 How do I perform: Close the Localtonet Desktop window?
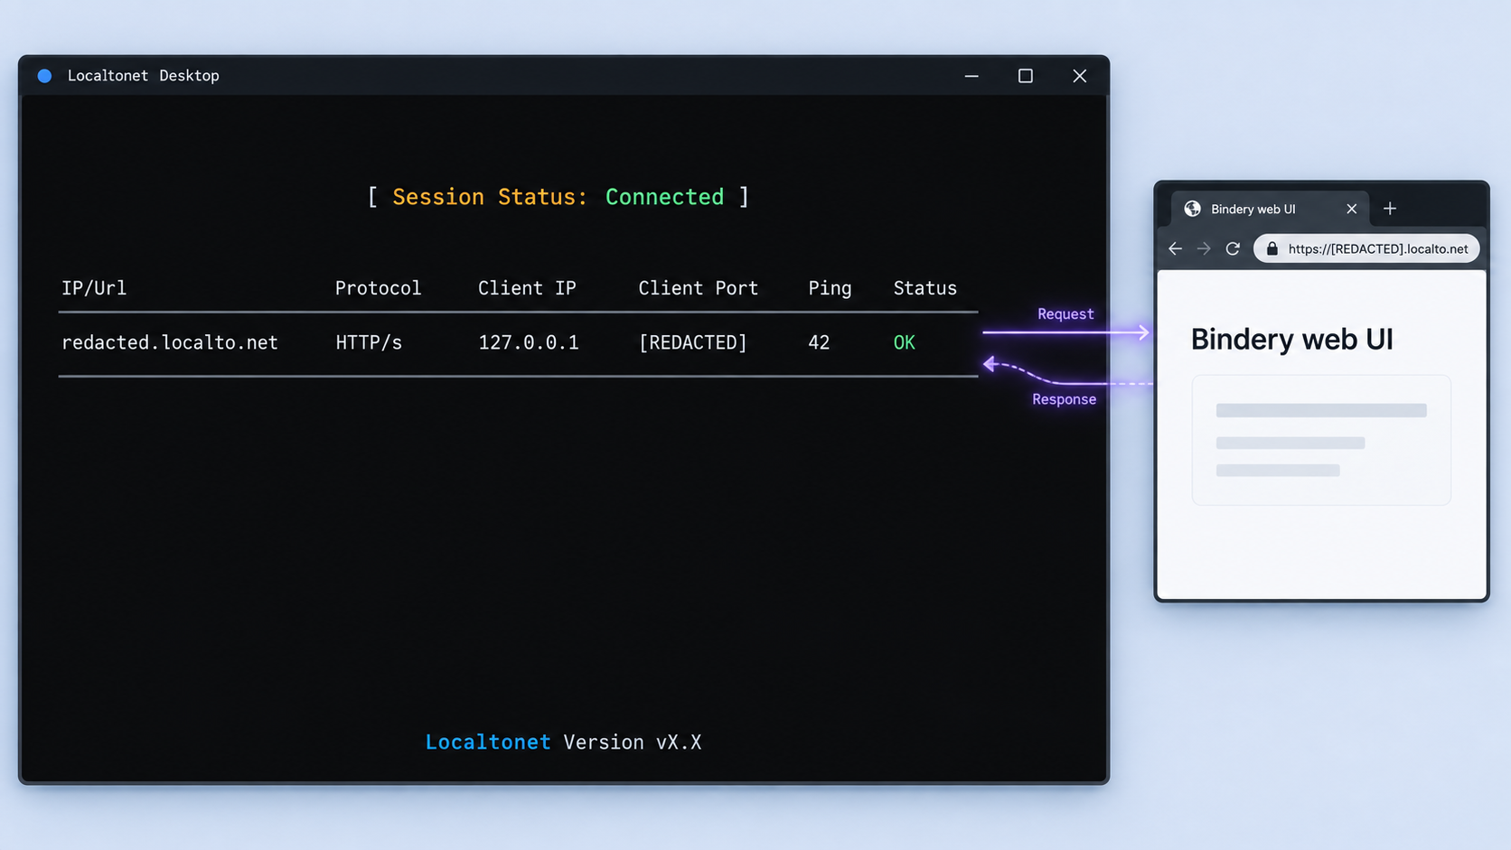(1079, 76)
